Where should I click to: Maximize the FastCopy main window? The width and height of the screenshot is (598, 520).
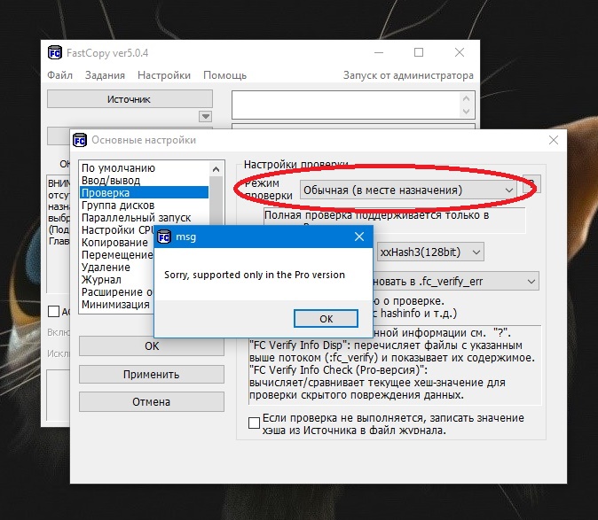click(419, 52)
